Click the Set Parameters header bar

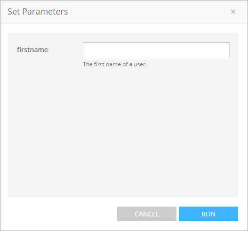pyautogui.click(x=124, y=12)
